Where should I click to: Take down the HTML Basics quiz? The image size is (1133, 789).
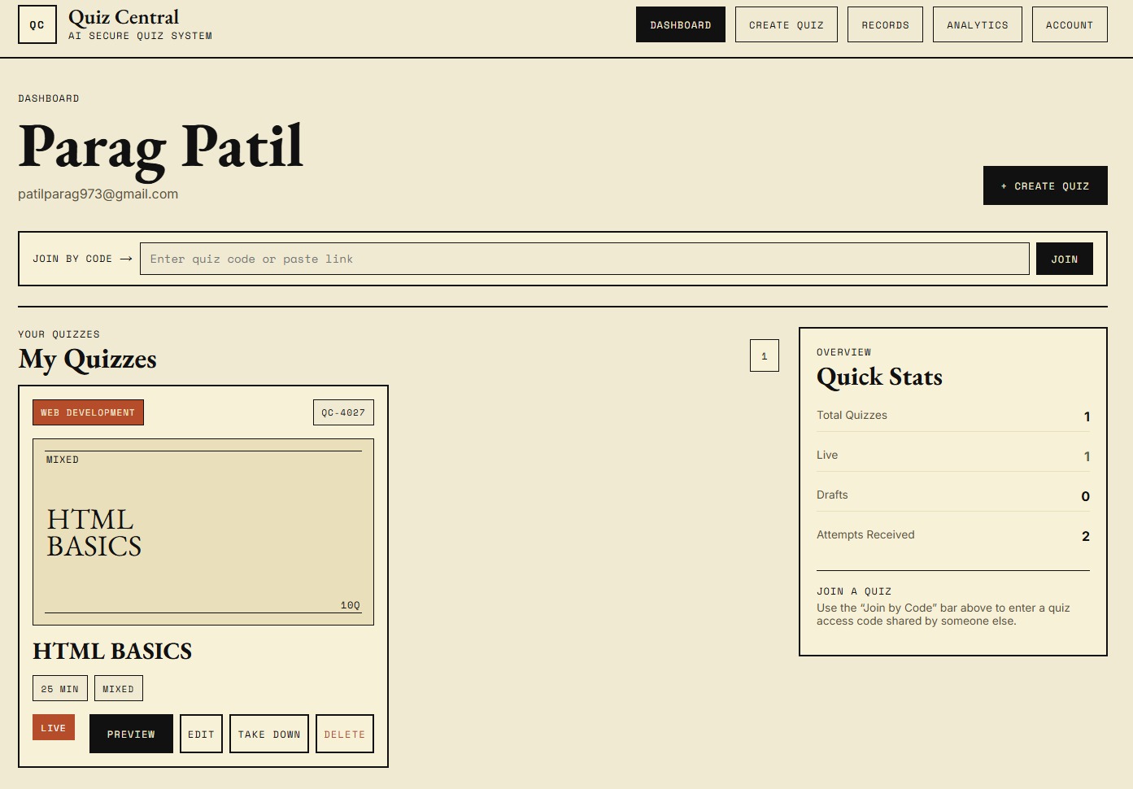tap(269, 734)
